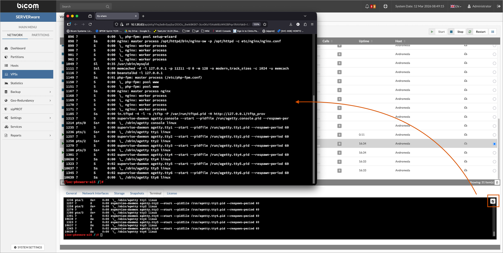The width and height of the screenshot is (503, 253).
Task: Open the git bookmarks folder
Action: tap(196, 31)
